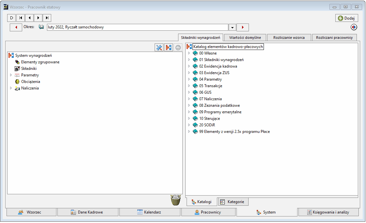Expand the Parametry tree node

[x=11, y=75]
